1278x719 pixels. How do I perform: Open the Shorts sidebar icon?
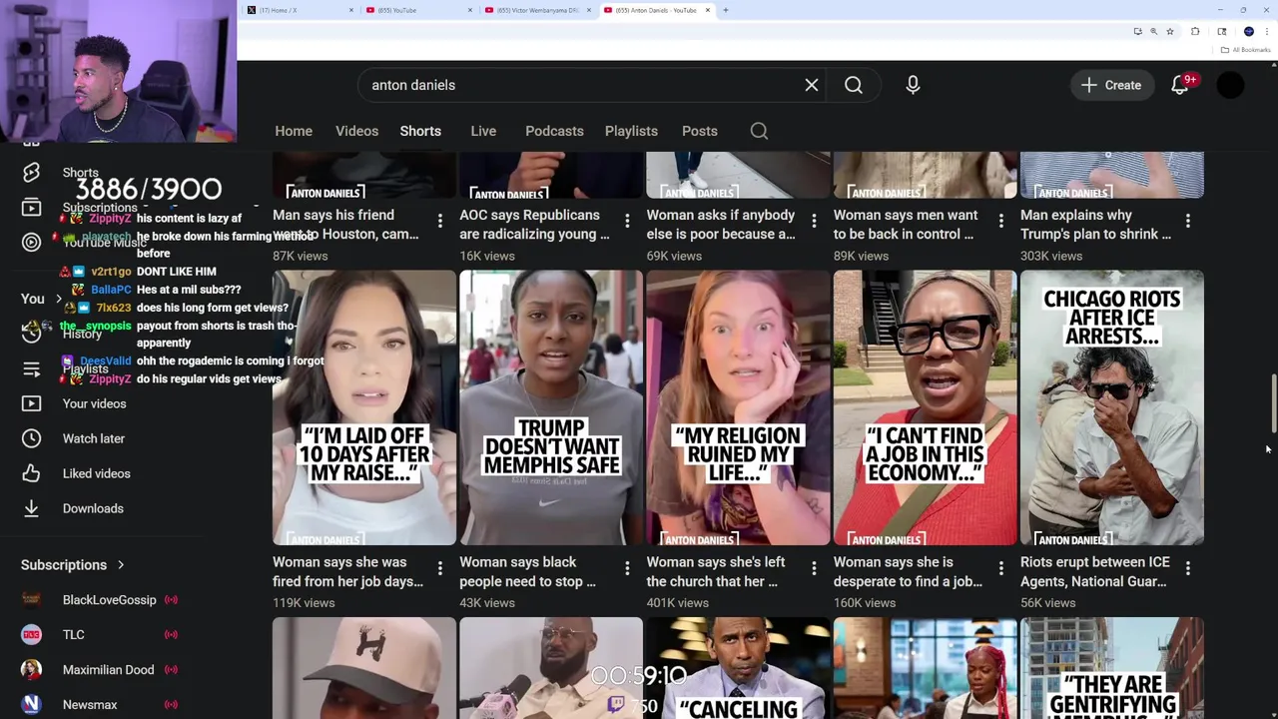click(31, 173)
